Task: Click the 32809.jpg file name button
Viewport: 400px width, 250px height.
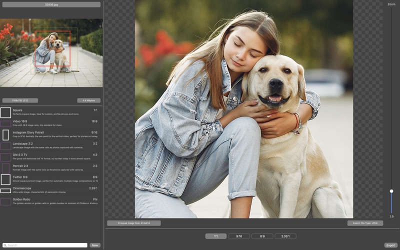Action: tap(51, 4)
